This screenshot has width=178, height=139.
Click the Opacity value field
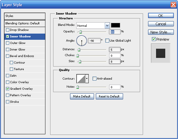point(115,32)
